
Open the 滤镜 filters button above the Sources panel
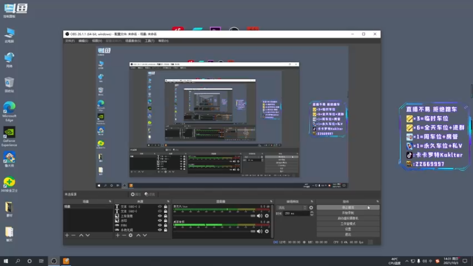[150, 194]
